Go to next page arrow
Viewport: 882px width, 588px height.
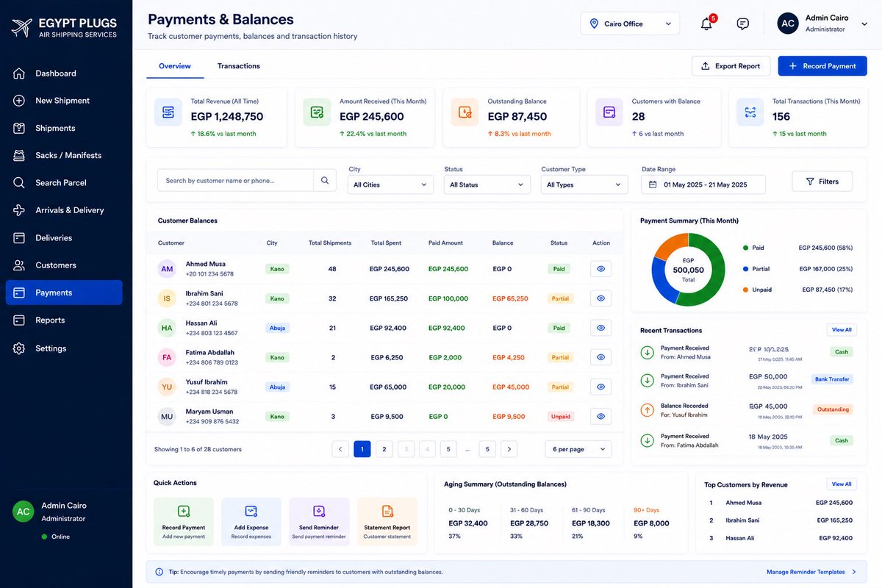tap(509, 449)
